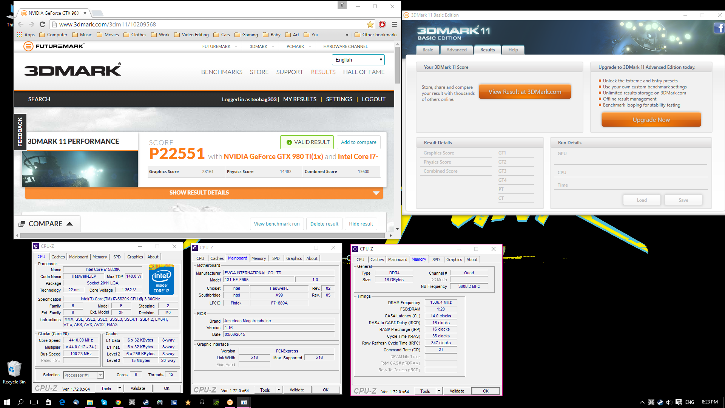Viewport: 725px width, 408px height.
Task: Click Add to compare
Action: 358,142
